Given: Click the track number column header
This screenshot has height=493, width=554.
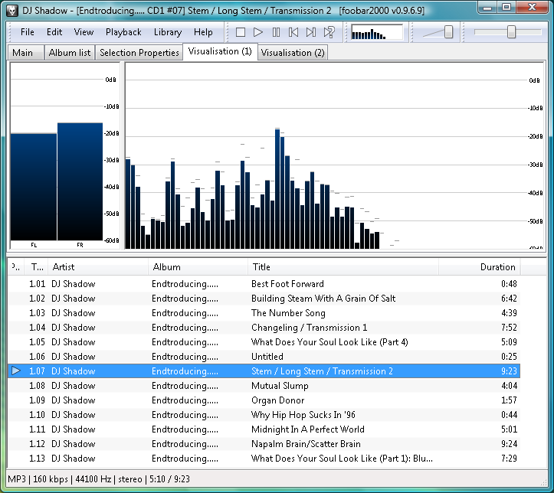Looking at the screenshot, I should 37,267.
